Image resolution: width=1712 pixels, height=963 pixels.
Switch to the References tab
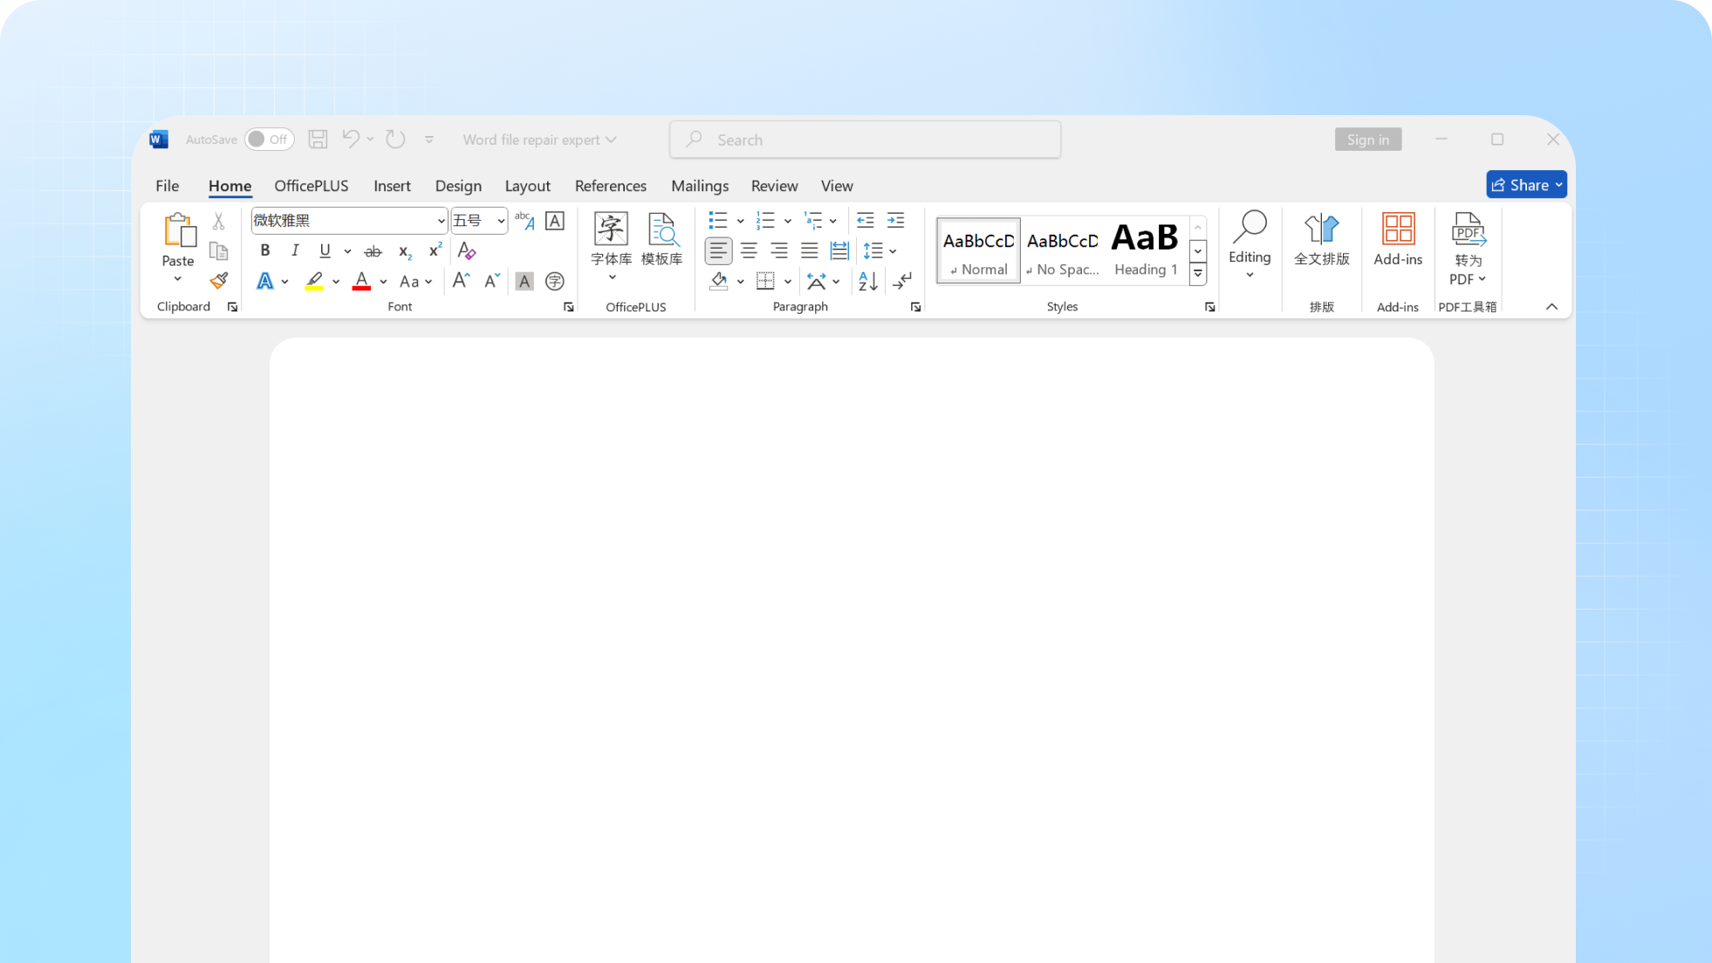[610, 186]
